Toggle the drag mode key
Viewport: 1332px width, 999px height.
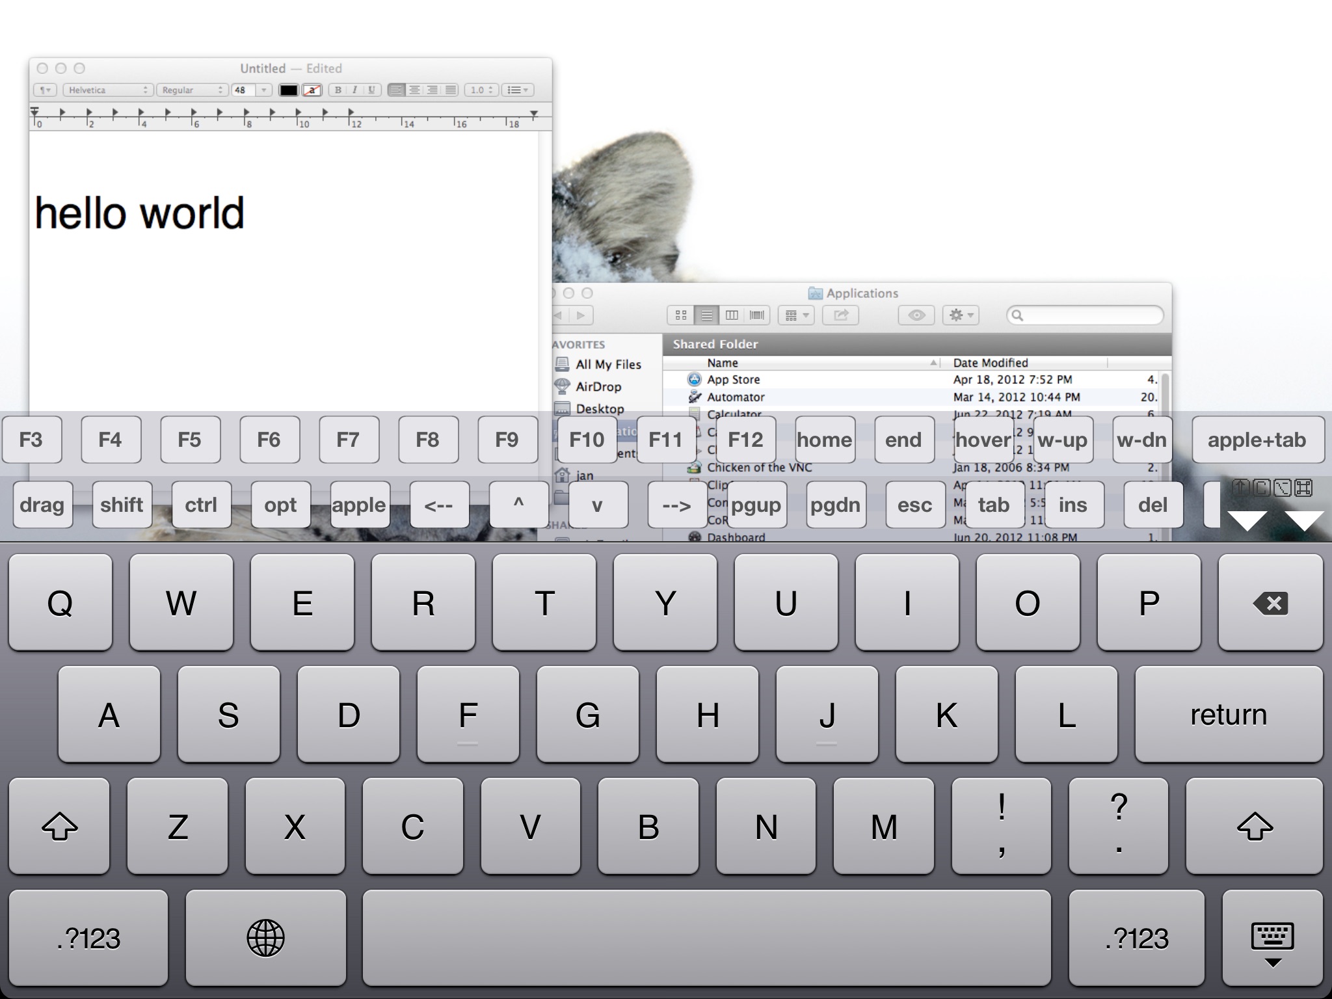click(42, 505)
